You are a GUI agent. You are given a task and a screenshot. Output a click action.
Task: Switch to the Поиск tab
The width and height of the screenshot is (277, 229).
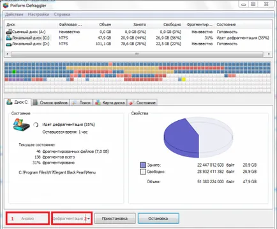(x=82, y=102)
